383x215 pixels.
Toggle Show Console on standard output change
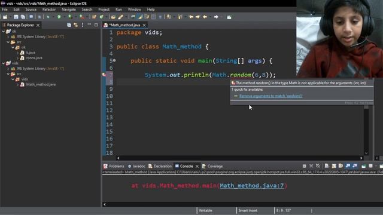click(348, 166)
